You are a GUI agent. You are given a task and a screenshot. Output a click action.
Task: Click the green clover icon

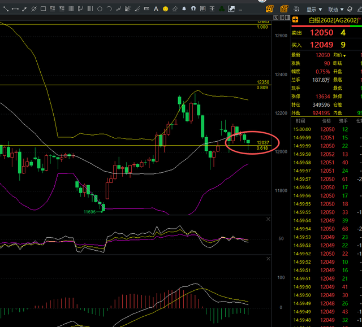(x=222, y=9)
